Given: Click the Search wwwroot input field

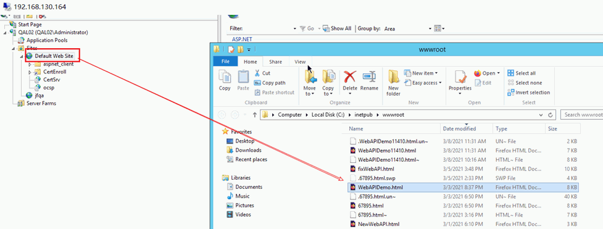Looking at the screenshot, I should pos(581,115).
